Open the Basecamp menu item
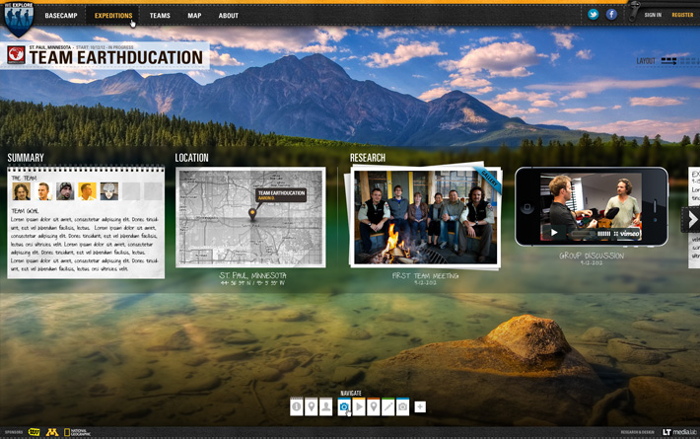Viewport: 700px width, 439px height. tap(61, 16)
